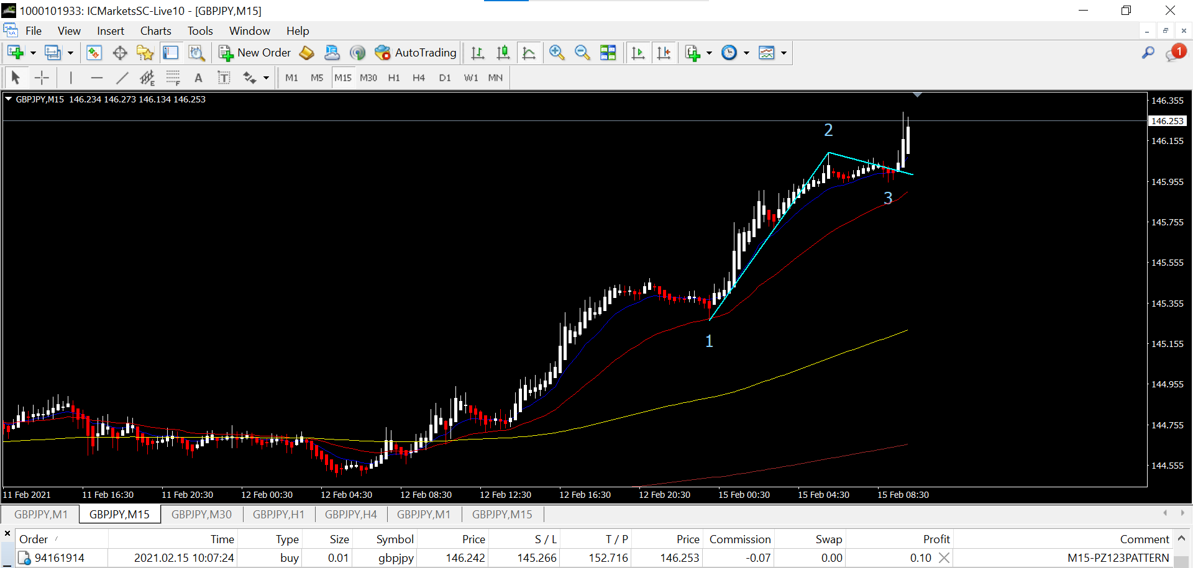Set the chart period to W1

point(471,78)
